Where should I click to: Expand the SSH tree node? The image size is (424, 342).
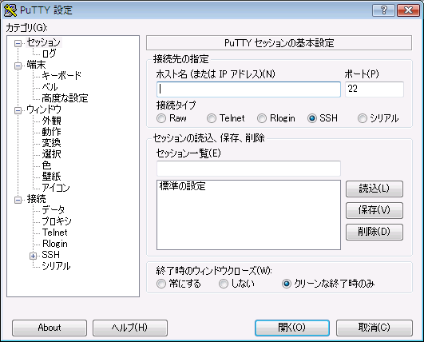click(x=33, y=256)
